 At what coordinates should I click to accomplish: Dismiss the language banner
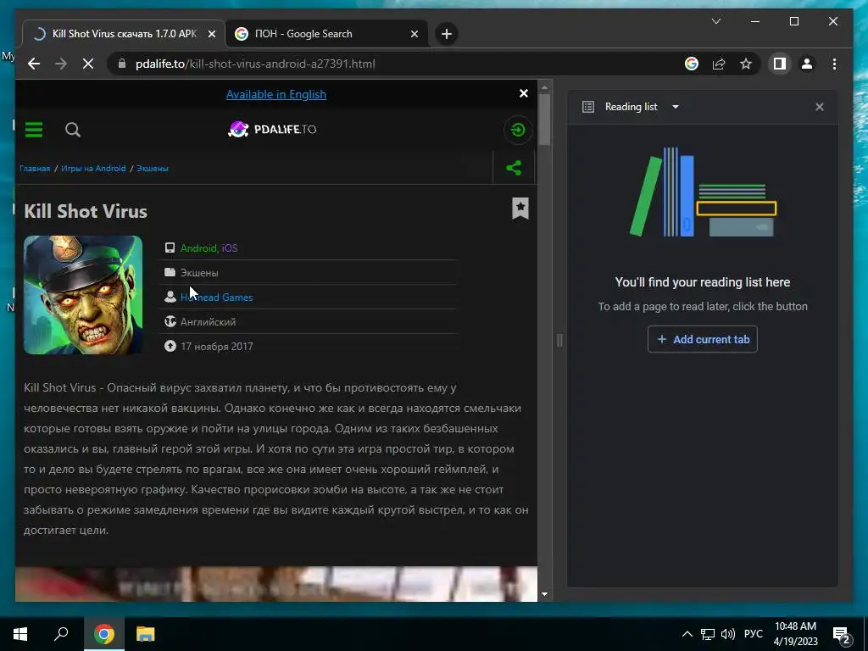[x=524, y=93]
